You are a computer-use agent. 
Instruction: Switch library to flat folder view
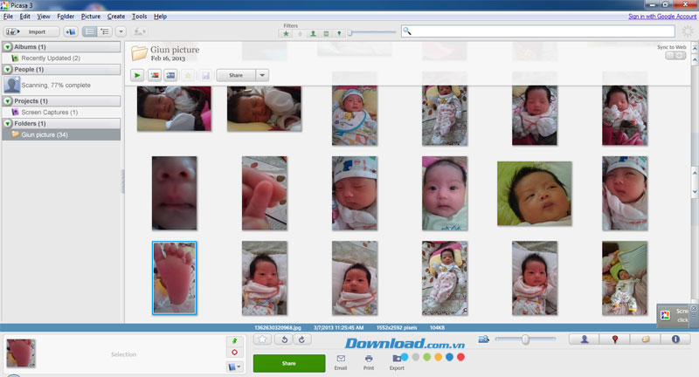coord(90,31)
